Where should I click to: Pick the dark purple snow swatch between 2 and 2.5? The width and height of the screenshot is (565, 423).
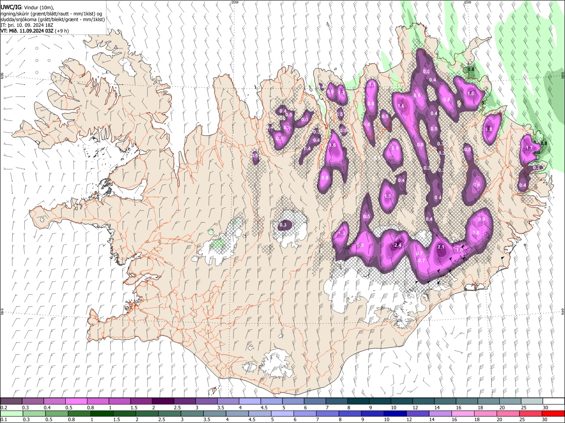[x=162, y=401]
